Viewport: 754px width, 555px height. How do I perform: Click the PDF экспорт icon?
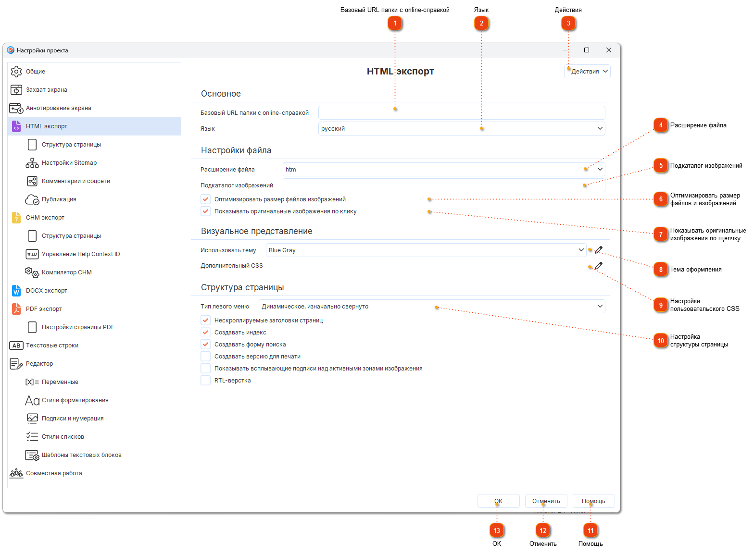pyautogui.click(x=16, y=309)
